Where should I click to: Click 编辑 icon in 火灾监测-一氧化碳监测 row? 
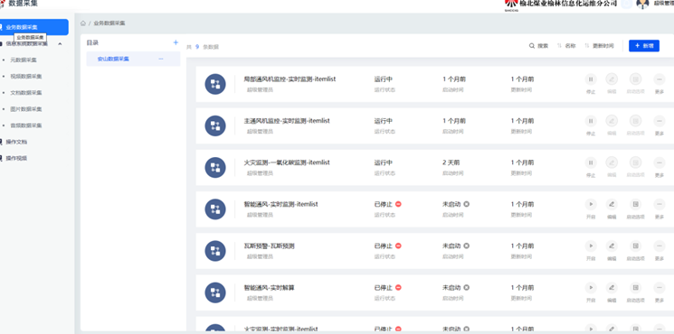click(612, 162)
